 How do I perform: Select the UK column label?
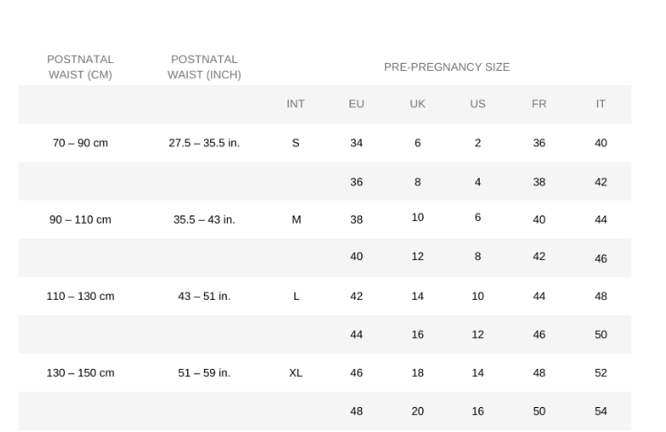[x=418, y=105]
